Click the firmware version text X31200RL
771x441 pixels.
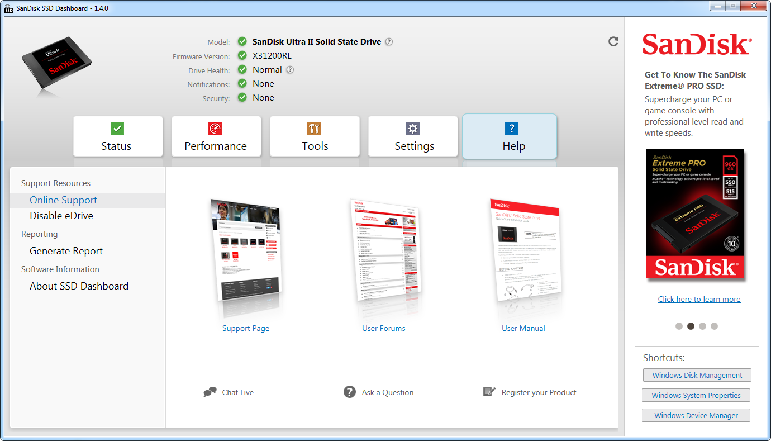272,56
